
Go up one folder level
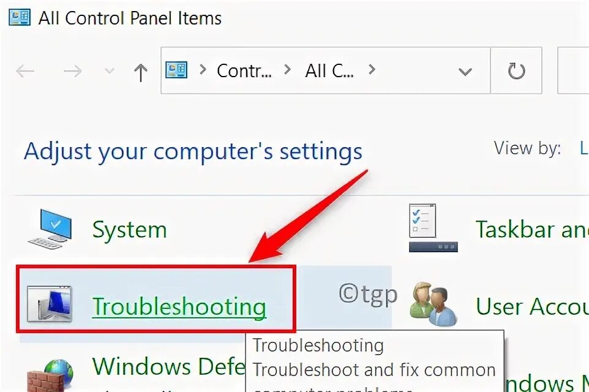coord(140,72)
